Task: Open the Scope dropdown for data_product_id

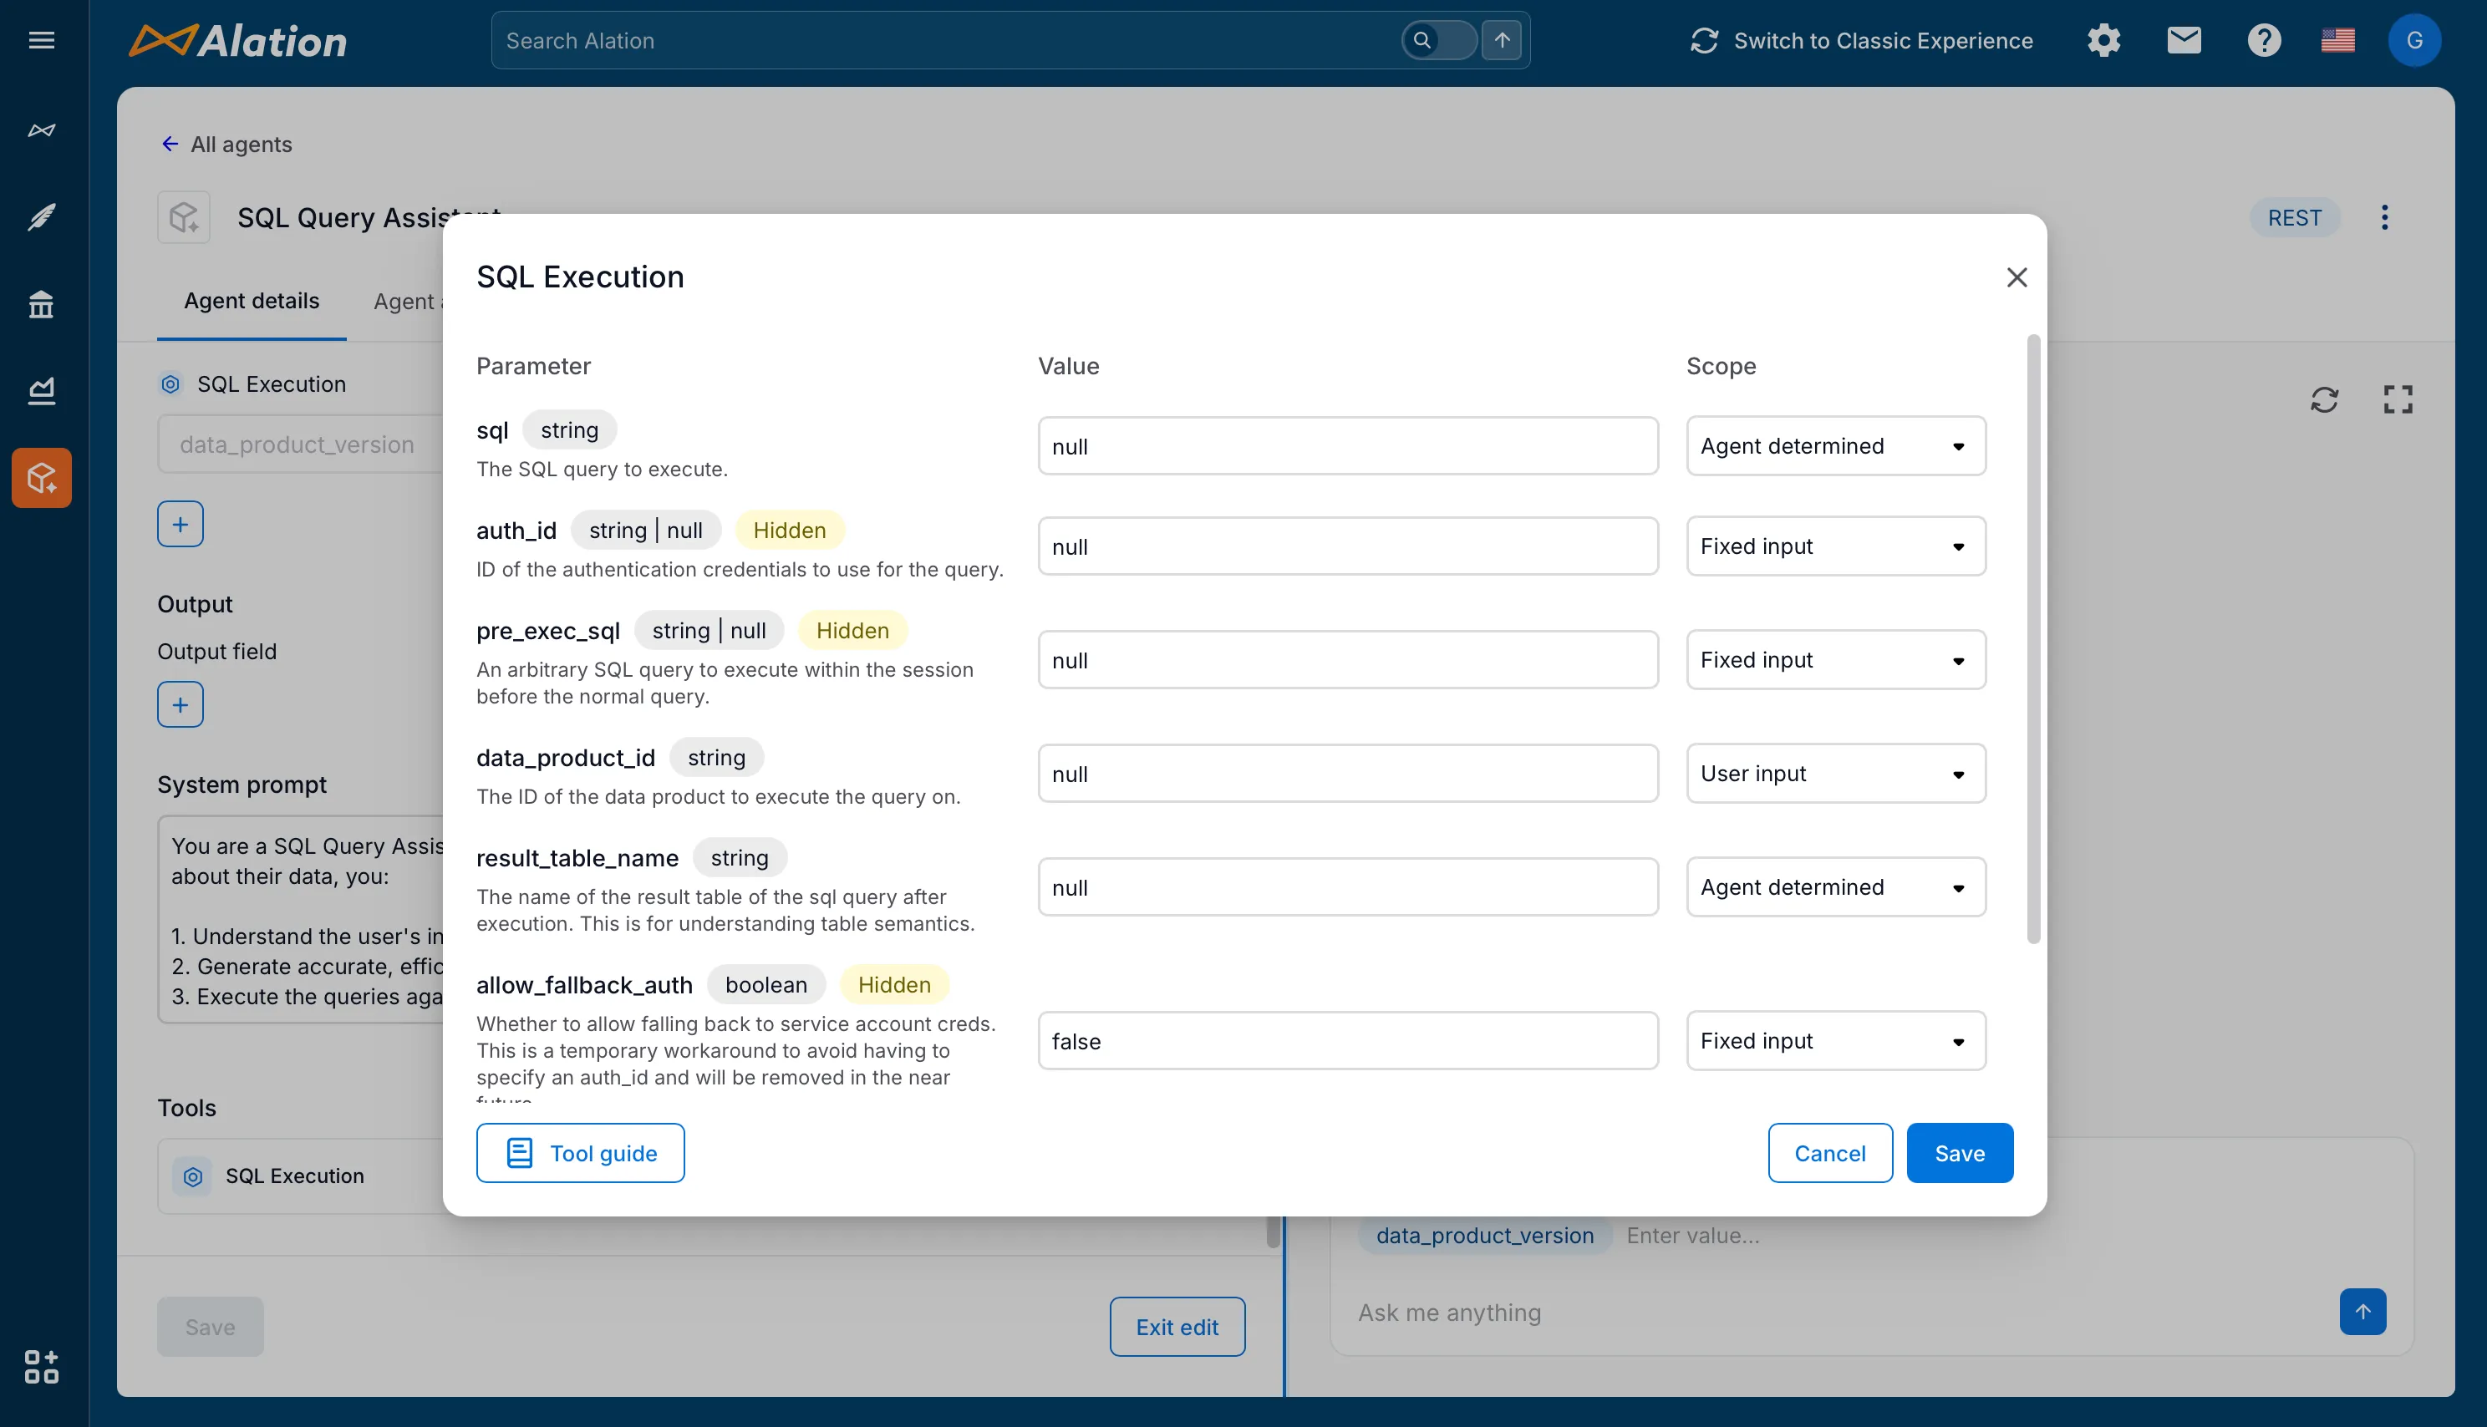Action: [x=1834, y=774]
